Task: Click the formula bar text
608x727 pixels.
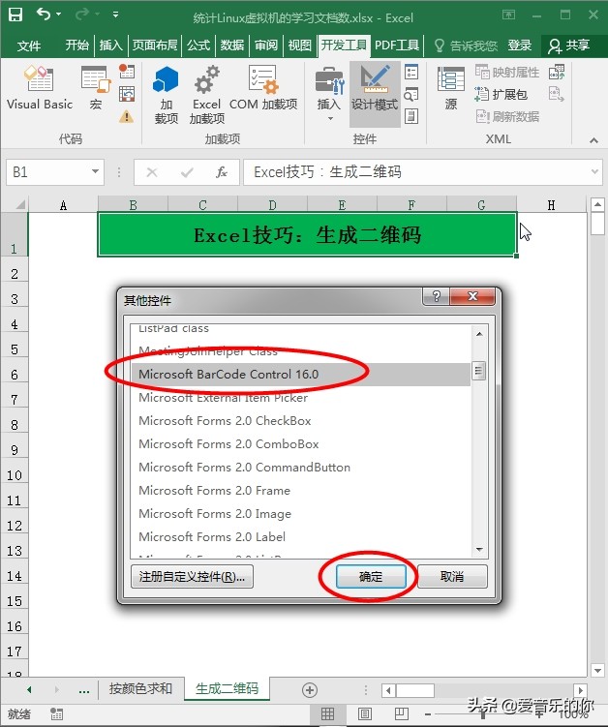Action: (x=327, y=172)
